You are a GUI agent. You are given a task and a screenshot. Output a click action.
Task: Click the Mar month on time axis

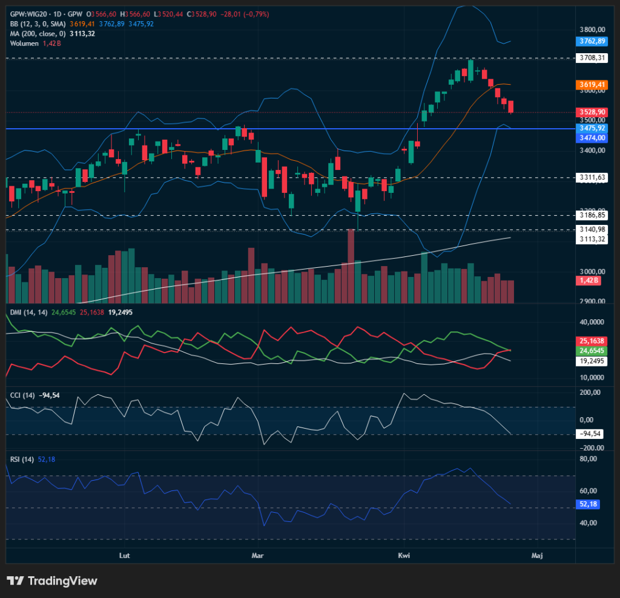click(x=259, y=555)
